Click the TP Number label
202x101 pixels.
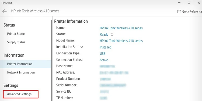coord(65,98)
